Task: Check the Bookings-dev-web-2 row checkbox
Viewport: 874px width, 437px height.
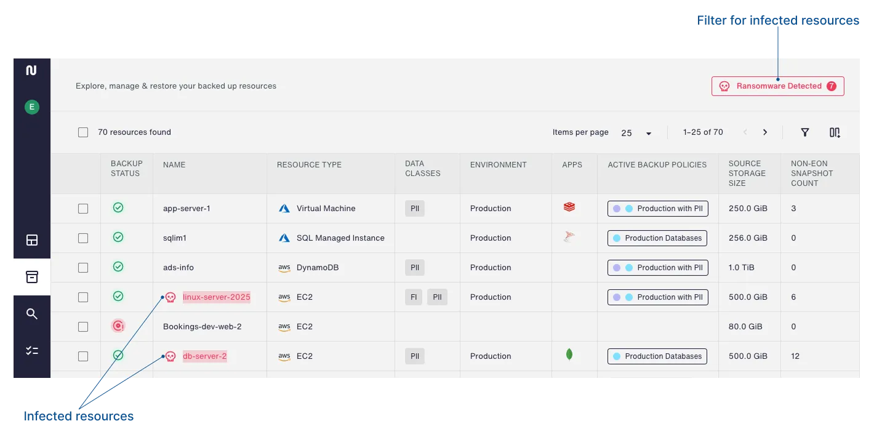Action: tap(83, 327)
